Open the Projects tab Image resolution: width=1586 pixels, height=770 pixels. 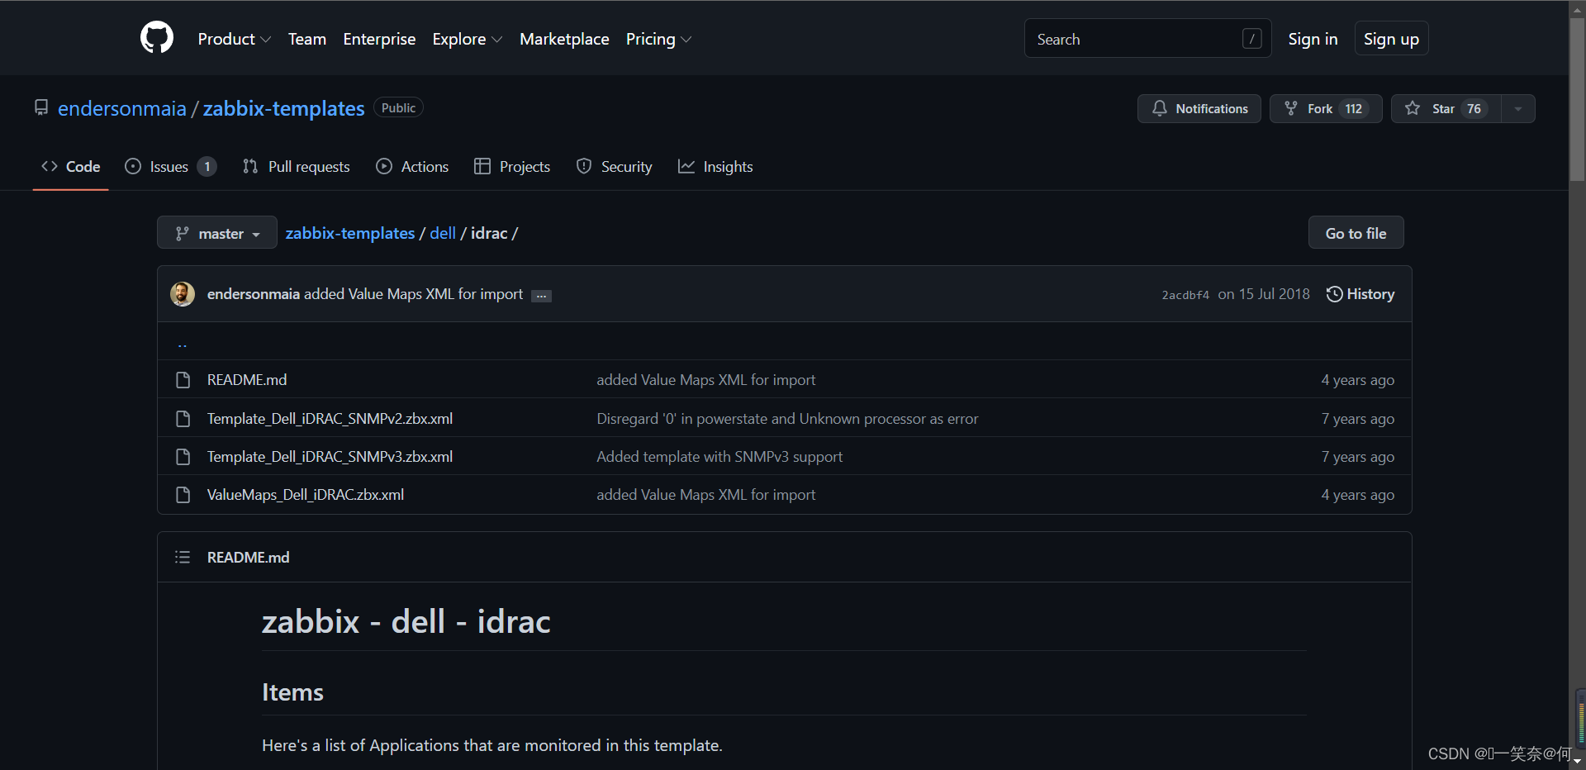(x=512, y=166)
